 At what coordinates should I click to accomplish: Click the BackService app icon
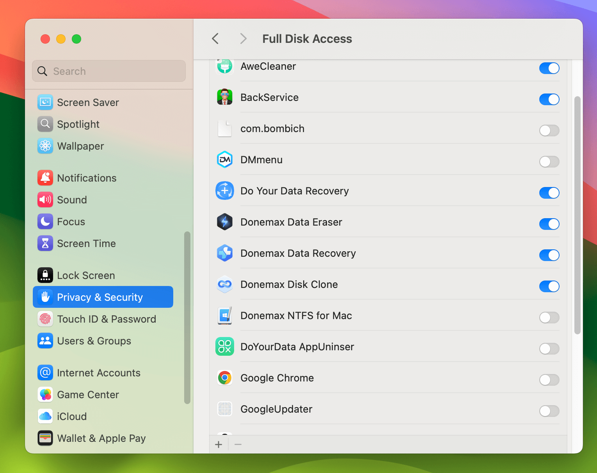pyautogui.click(x=224, y=97)
